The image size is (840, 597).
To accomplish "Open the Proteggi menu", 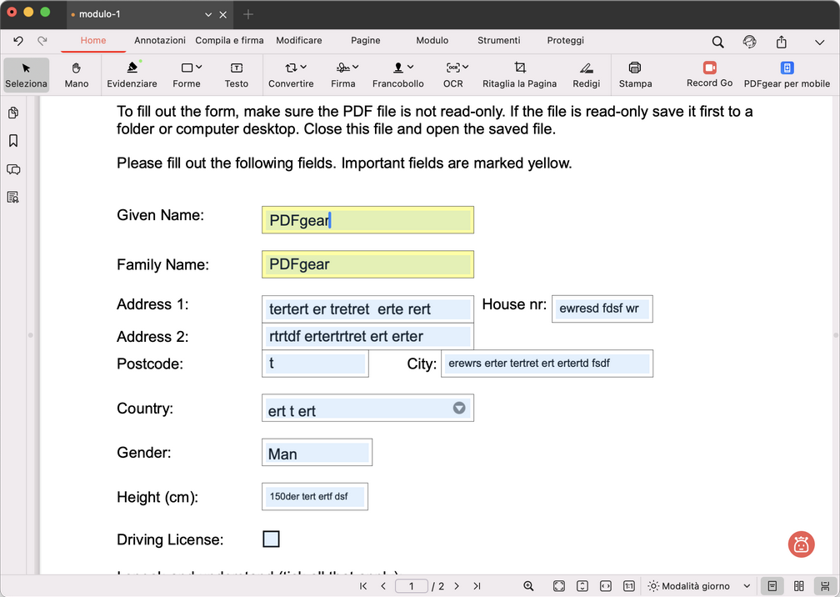I will pos(565,40).
